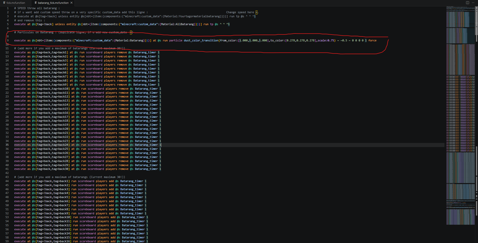Click the 'Change speed here' comment text
This screenshot has height=243, width=478.
tap(240, 12)
